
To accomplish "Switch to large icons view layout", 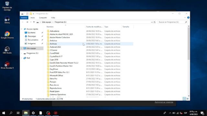I will (x=188, y=99).
